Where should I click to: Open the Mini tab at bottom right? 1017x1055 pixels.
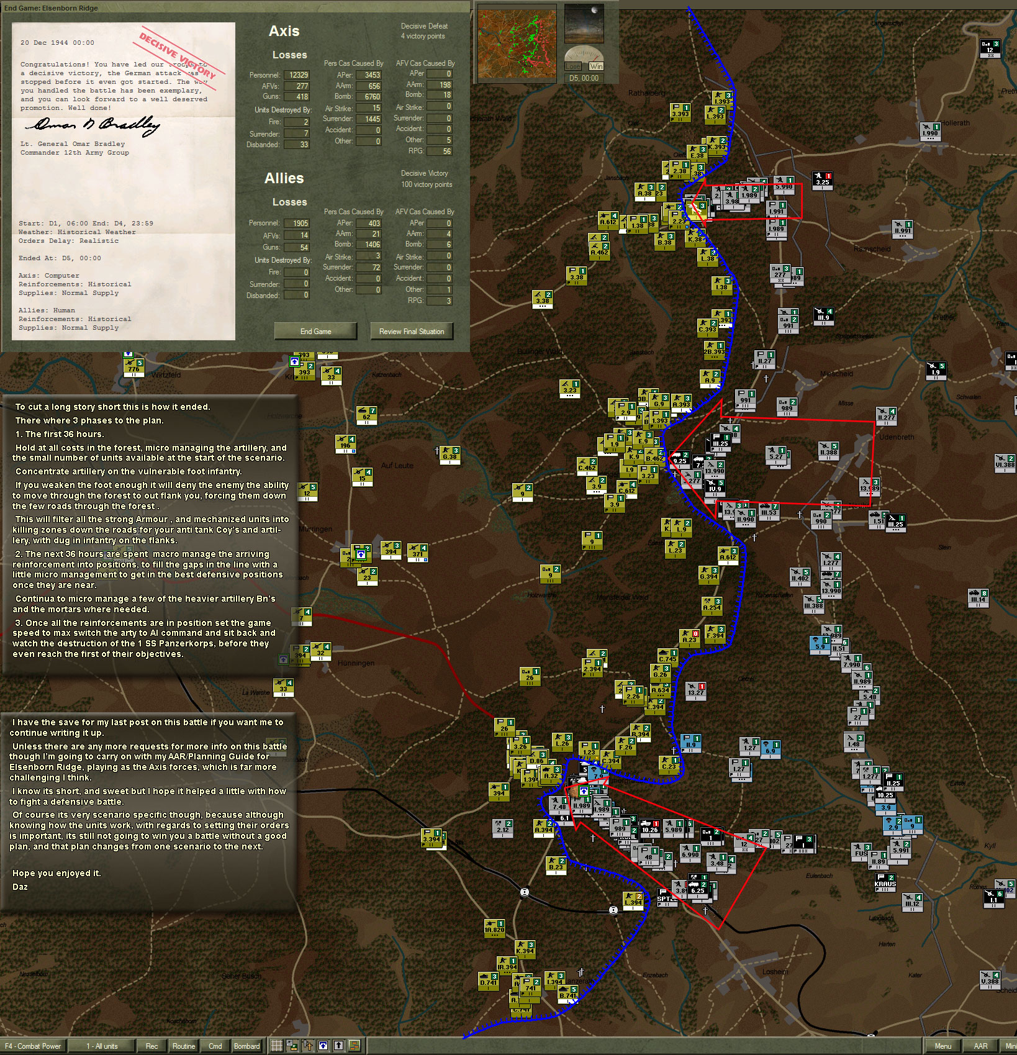tap(1010, 1046)
